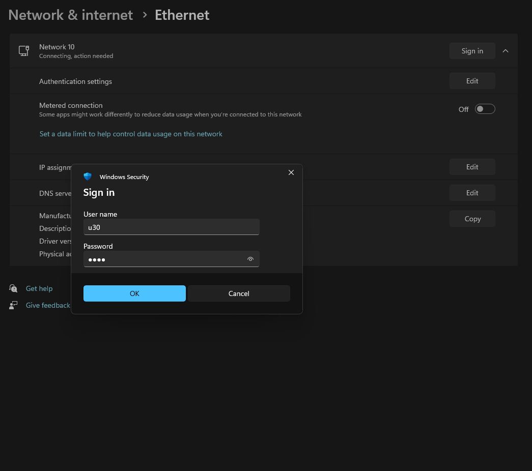The image size is (532, 471).
Task: Edit the IP assignment settings
Action: point(472,167)
